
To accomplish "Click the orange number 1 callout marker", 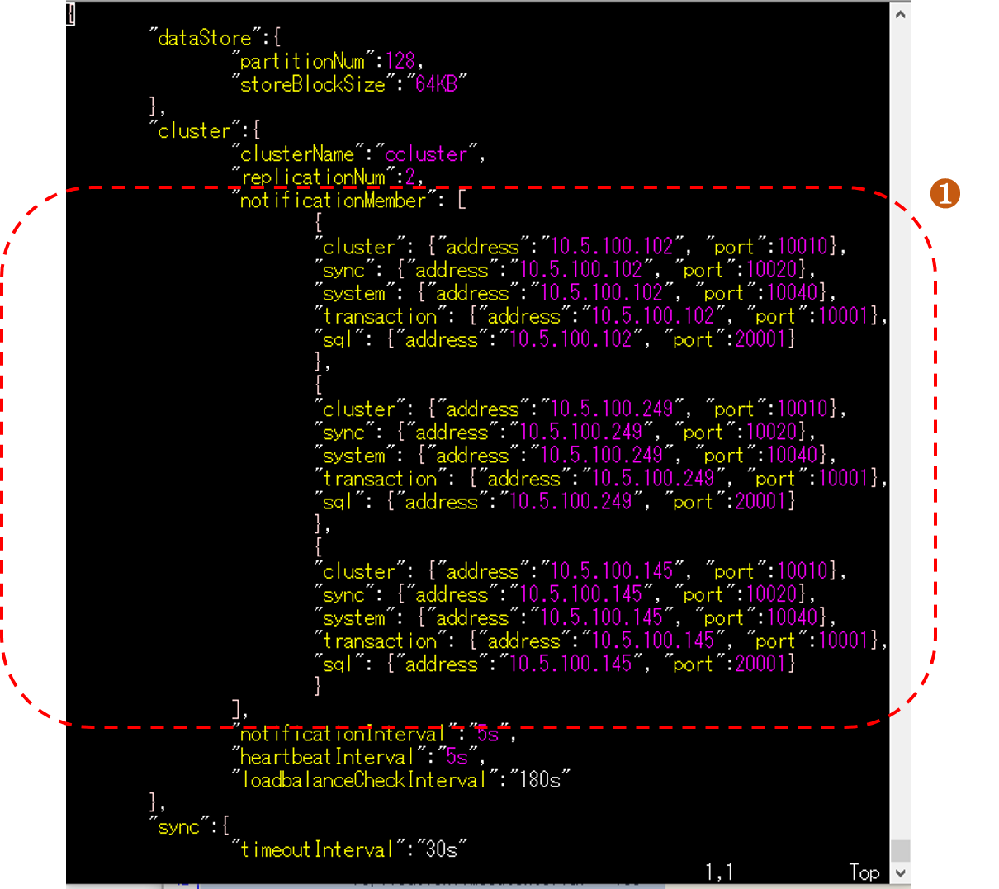I will [945, 194].
